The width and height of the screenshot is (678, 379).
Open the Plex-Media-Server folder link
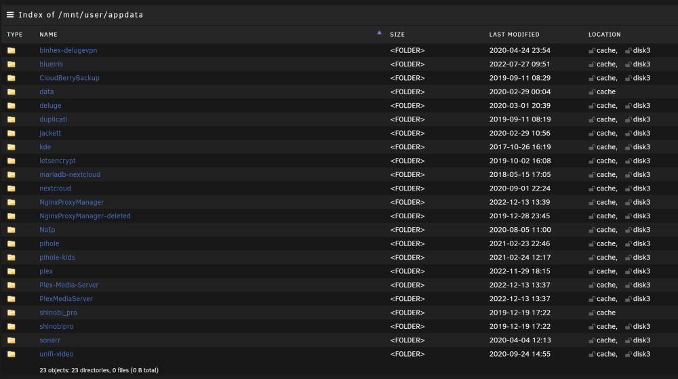[x=68, y=285]
